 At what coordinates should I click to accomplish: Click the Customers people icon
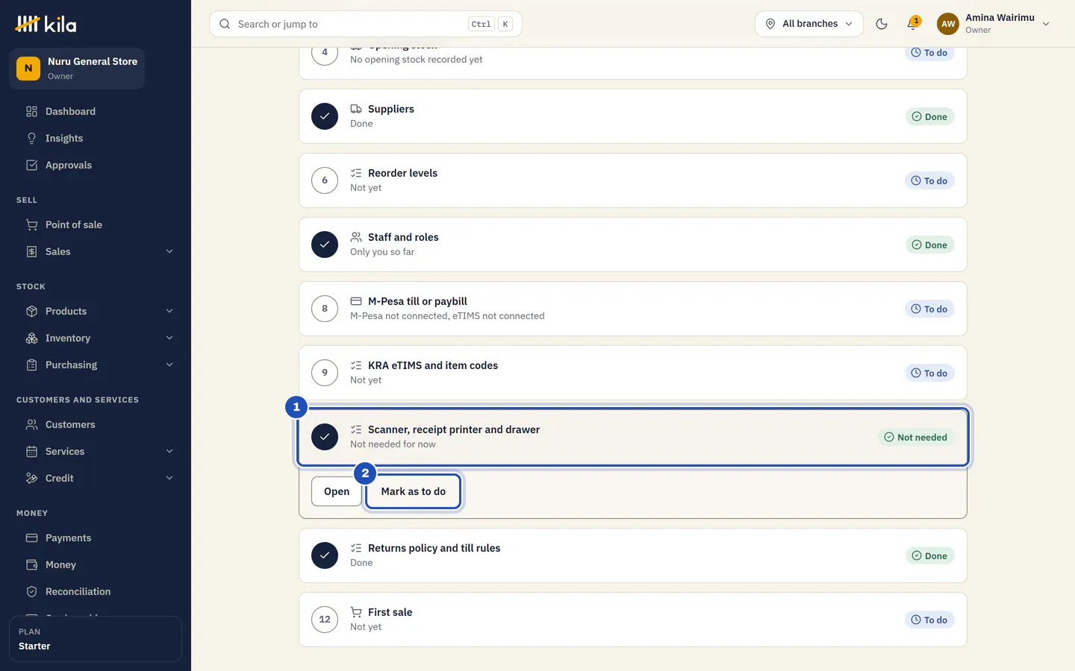click(31, 425)
